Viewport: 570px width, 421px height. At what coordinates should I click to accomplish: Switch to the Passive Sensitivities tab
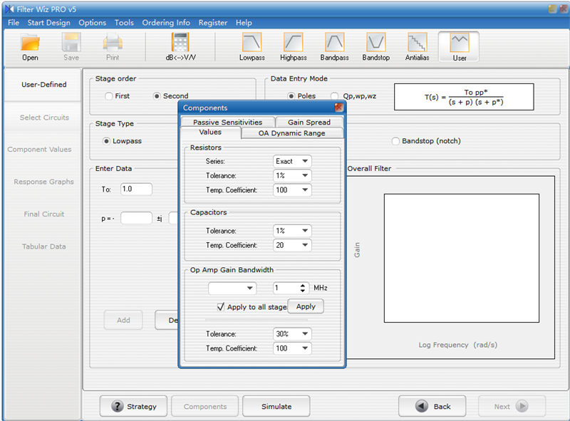[x=227, y=122]
